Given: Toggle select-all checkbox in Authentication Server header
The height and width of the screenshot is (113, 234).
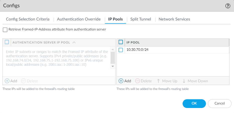Looking at the screenshot, I should 7,42.
